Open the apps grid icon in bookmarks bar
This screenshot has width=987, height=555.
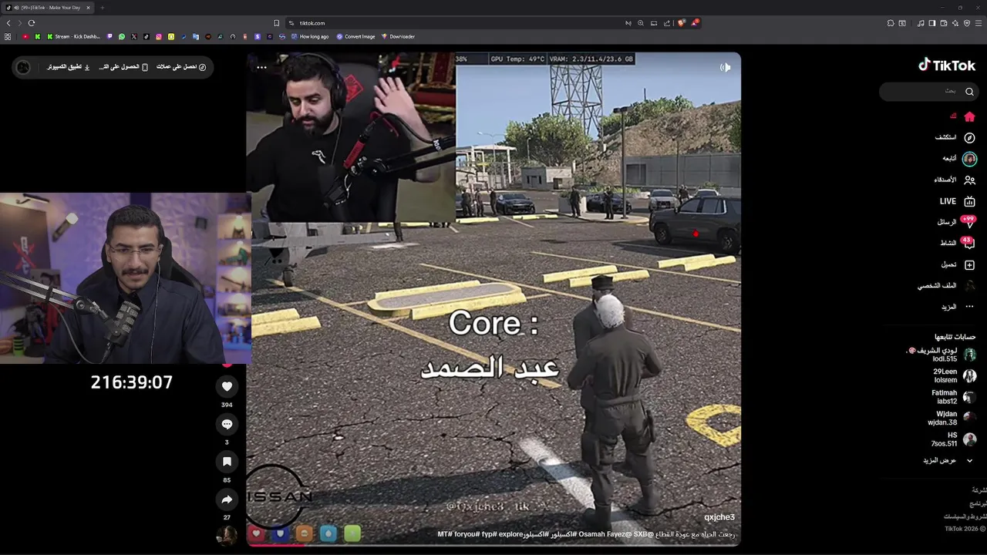click(8, 36)
